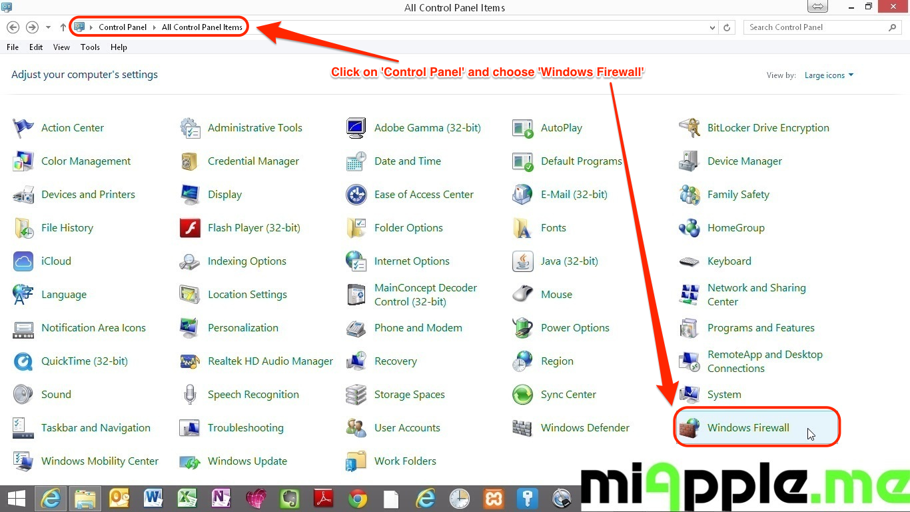Open the QuickTime (32-bit) icon

pos(23,361)
